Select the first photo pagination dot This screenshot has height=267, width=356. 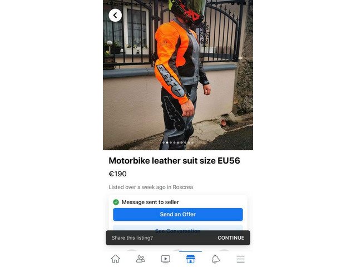point(164,142)
